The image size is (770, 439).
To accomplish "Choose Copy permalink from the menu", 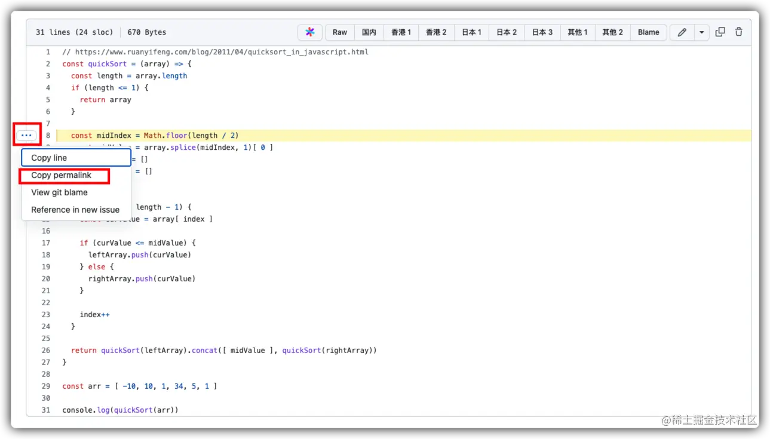I will pyautogui.click(x=76, y=175).
